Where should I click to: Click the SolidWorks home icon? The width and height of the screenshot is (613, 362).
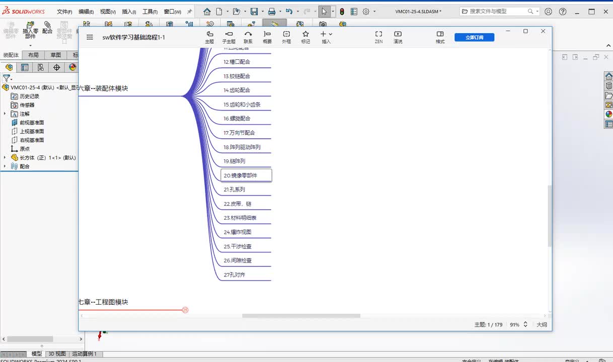click(207, 12)
